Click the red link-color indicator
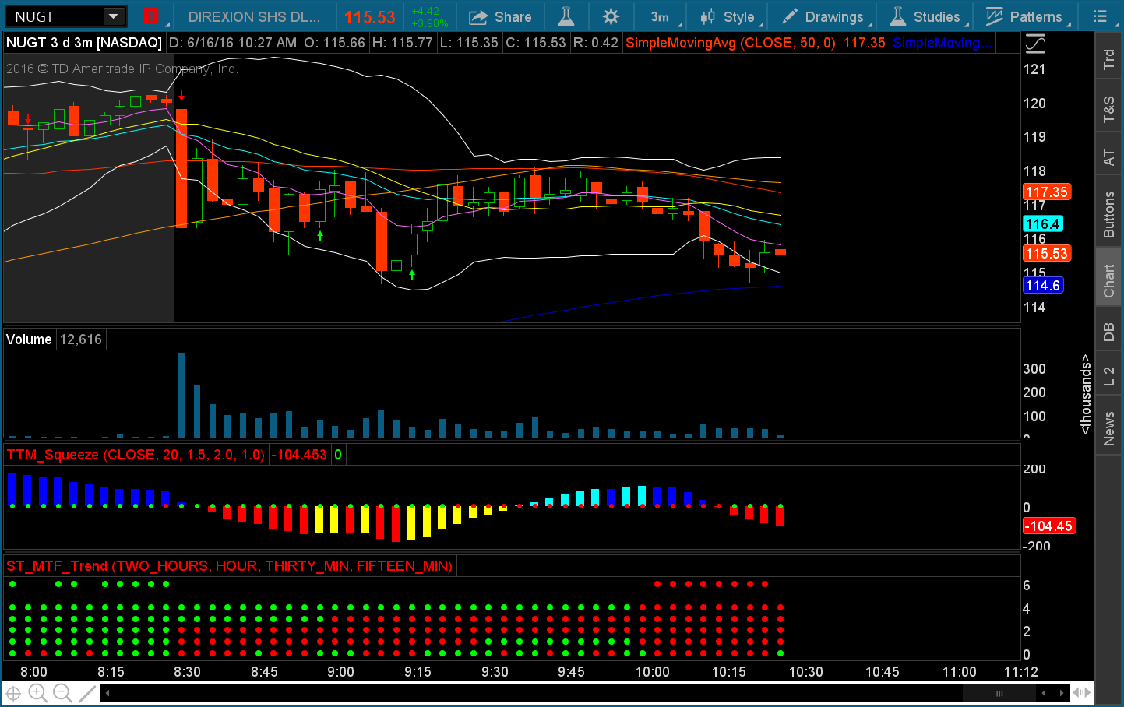Screen dimensions: 1124x707 (150, 16)
